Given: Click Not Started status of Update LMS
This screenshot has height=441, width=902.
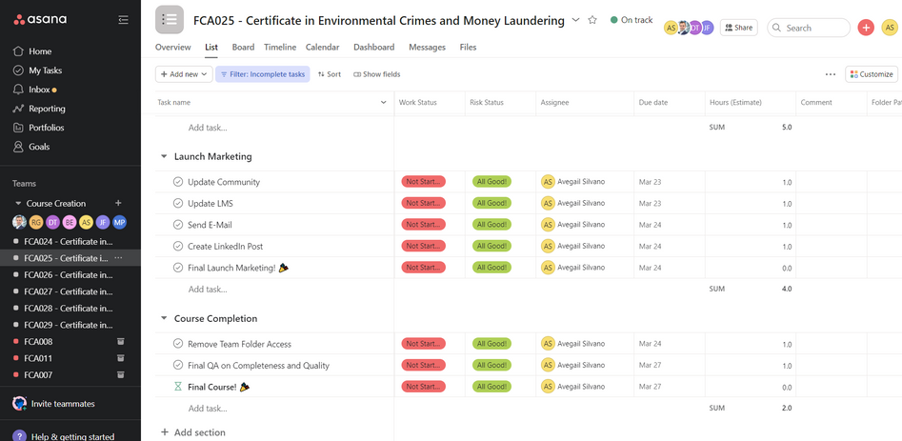Looking at the screenshot, I should tap(423, 203).
